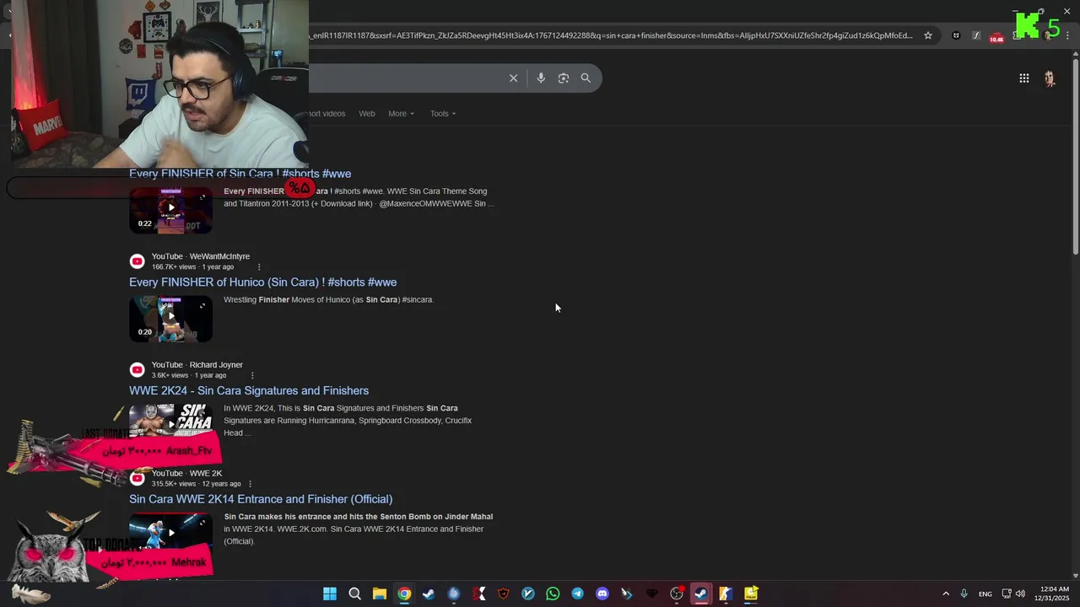The image size is (1080, 607).
Task: Bookmark this page with star icon
Action: click(928, 35)
